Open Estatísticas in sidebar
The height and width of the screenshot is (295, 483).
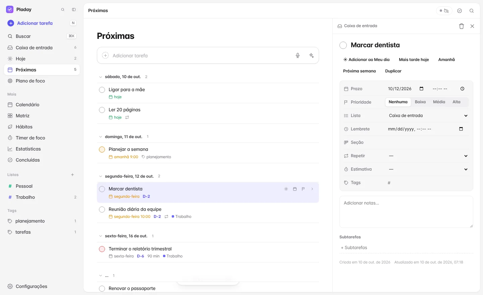(42, 149)
